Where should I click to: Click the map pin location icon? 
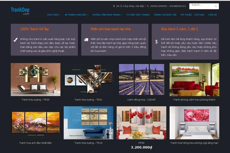coord(114,6)
